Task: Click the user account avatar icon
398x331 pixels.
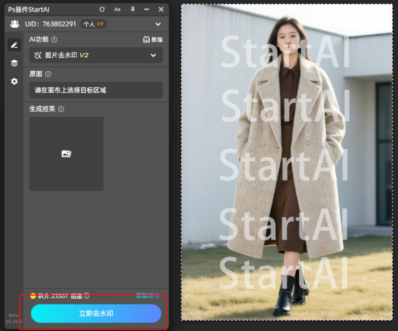Action: (14, 24)
